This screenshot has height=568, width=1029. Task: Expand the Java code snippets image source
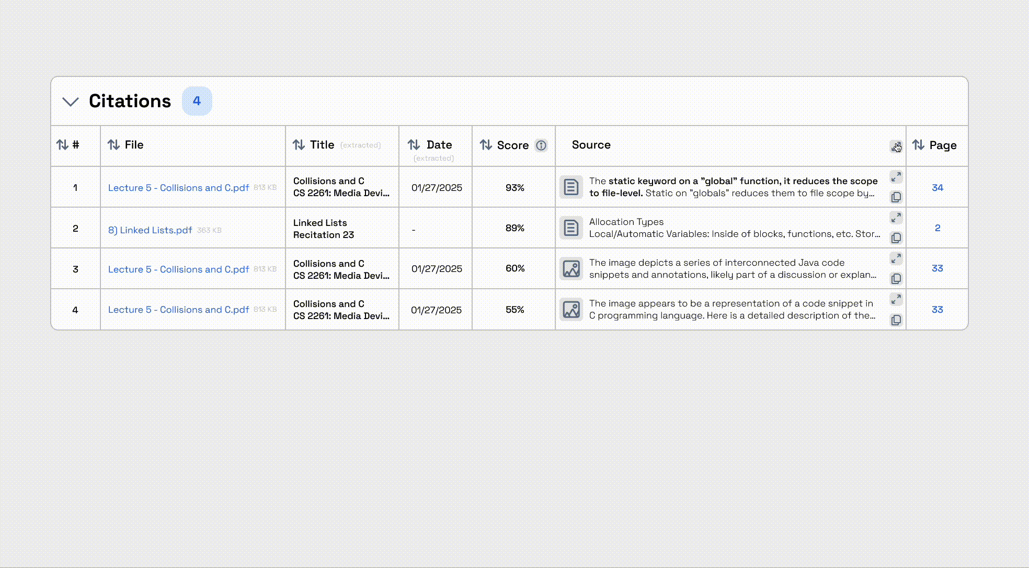(x=896, y=258)
